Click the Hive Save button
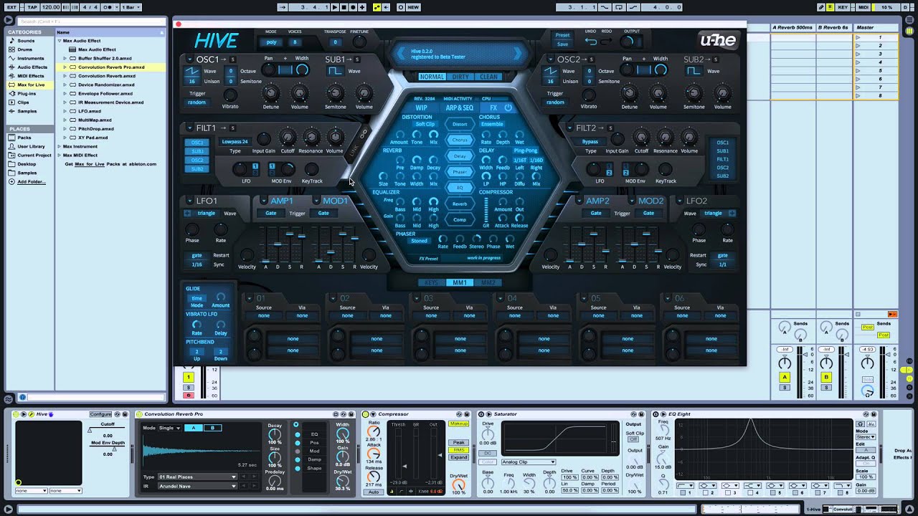This screenshot has height=516, width=918. pyautogui.click(x=563, y=44)
